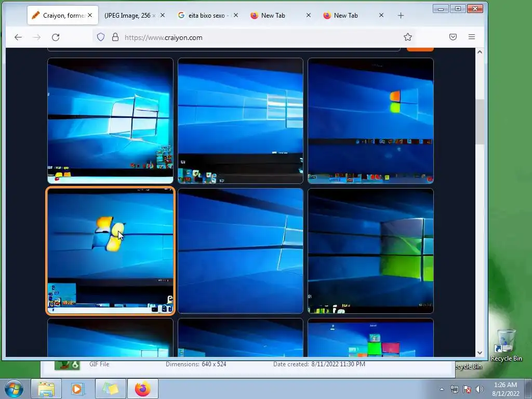532x399 pixels.
Task: Select Firefox in the taskbar
Action: 143,389
